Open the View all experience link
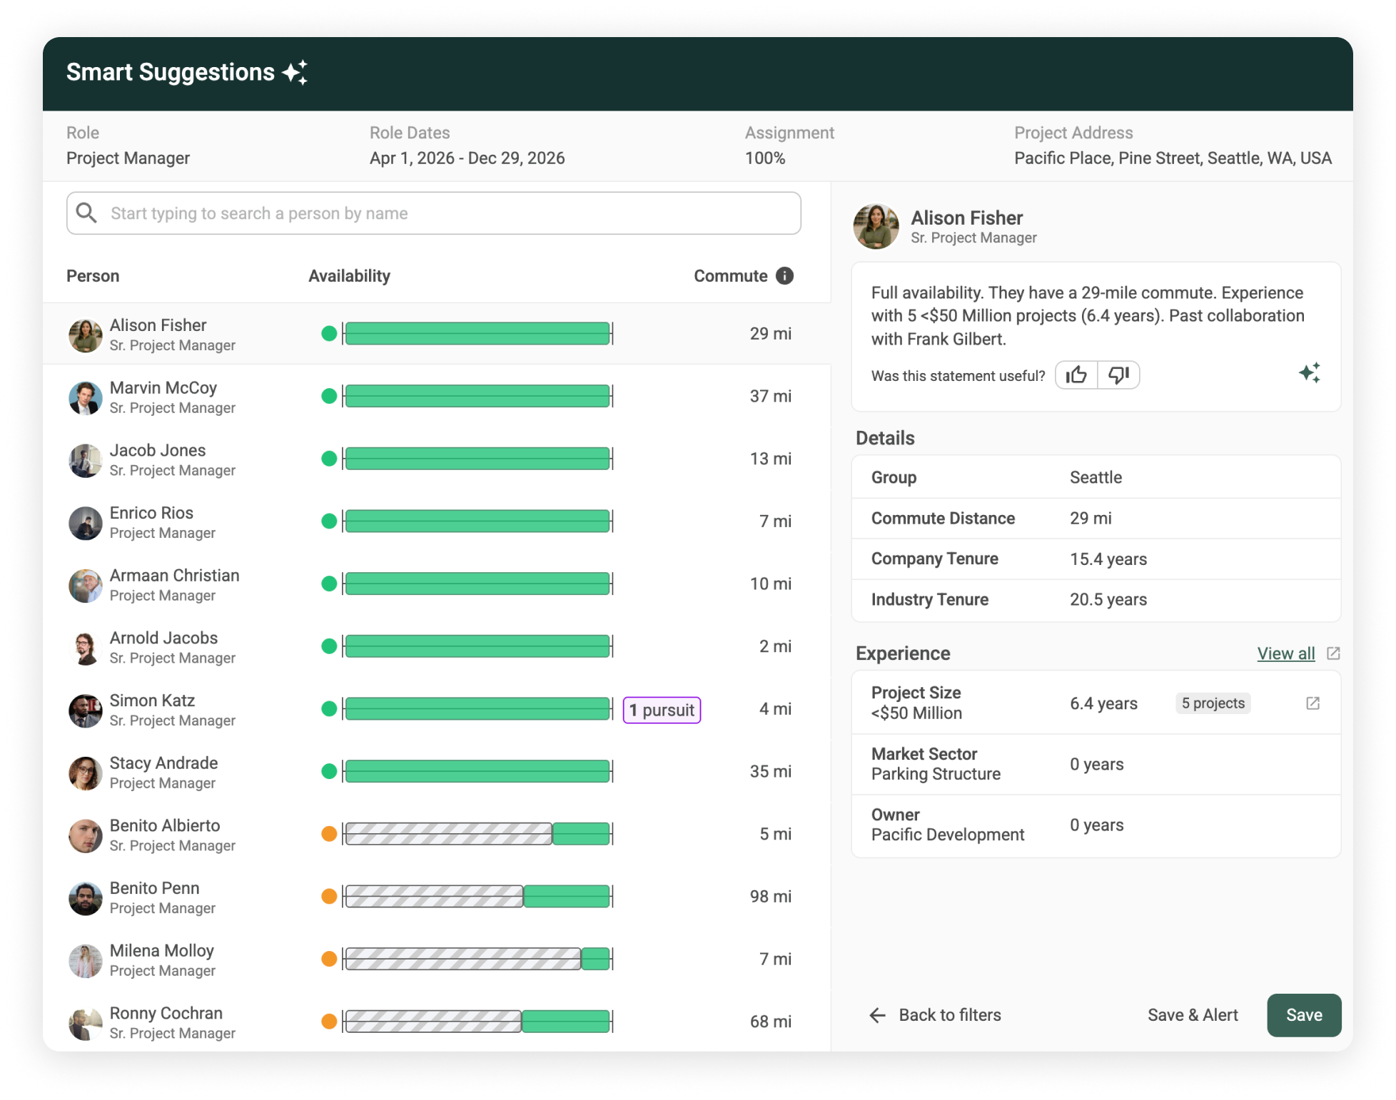The width and height of the screenshot is (1396, 1100). (1285, 653)
